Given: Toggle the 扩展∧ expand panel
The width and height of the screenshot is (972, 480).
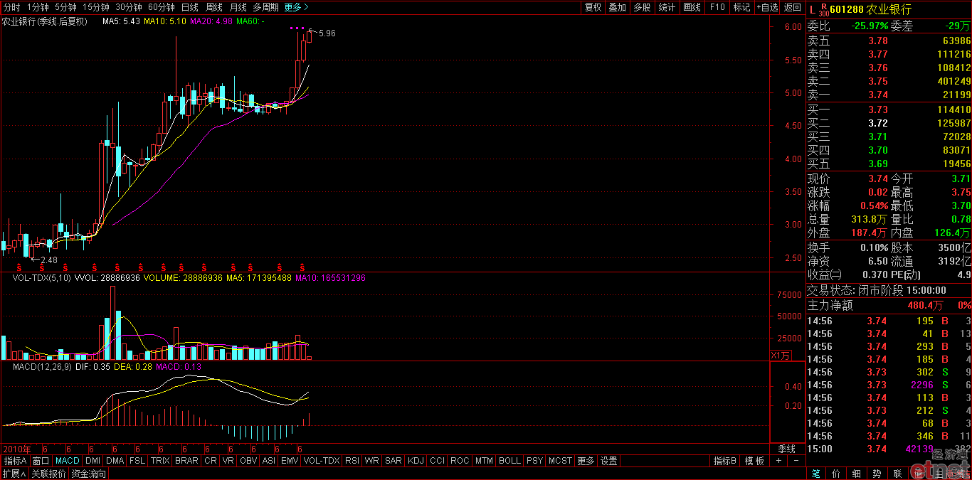Looking at the screenshot, I should [x=14, y=474].
